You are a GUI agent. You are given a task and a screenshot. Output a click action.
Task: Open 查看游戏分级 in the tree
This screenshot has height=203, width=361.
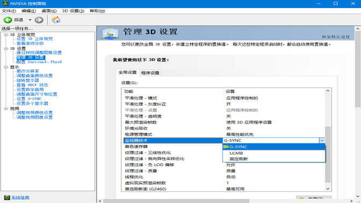(30, 44)
